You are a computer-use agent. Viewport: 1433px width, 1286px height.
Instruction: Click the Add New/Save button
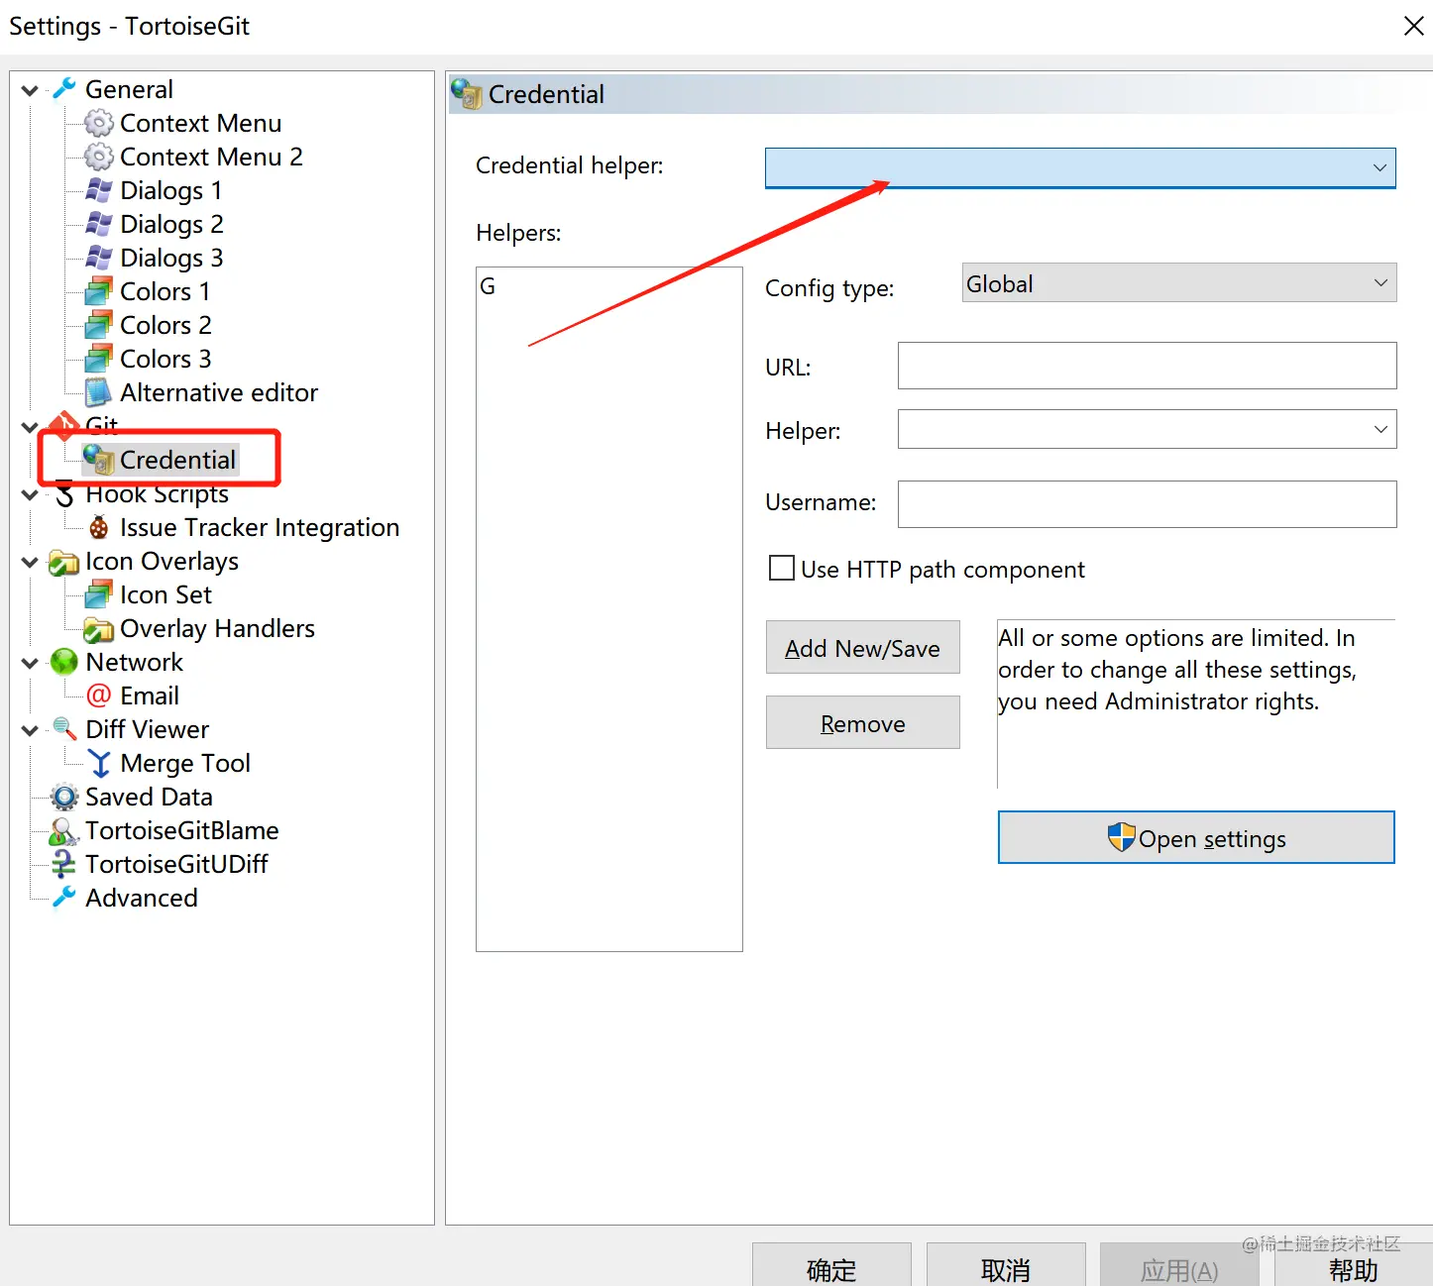[863, 647]
